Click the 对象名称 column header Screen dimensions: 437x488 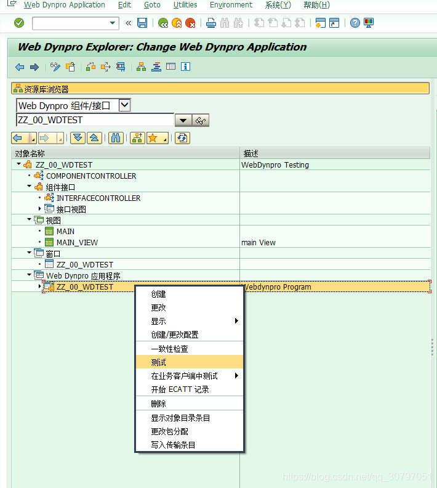[x=126, y=153]
